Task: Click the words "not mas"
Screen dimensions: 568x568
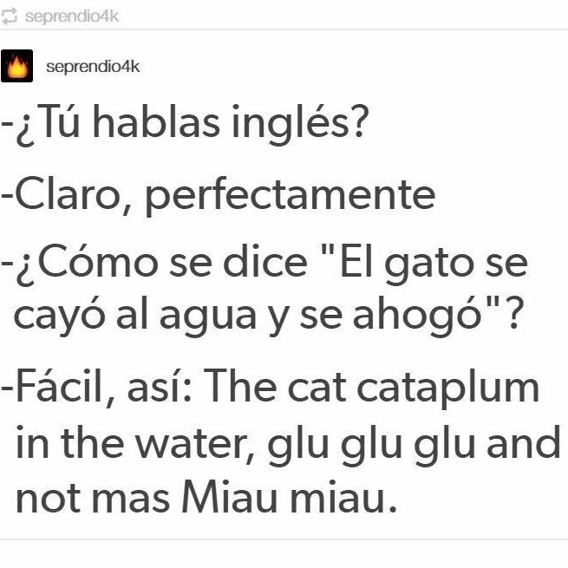Action: click(93, 499)
